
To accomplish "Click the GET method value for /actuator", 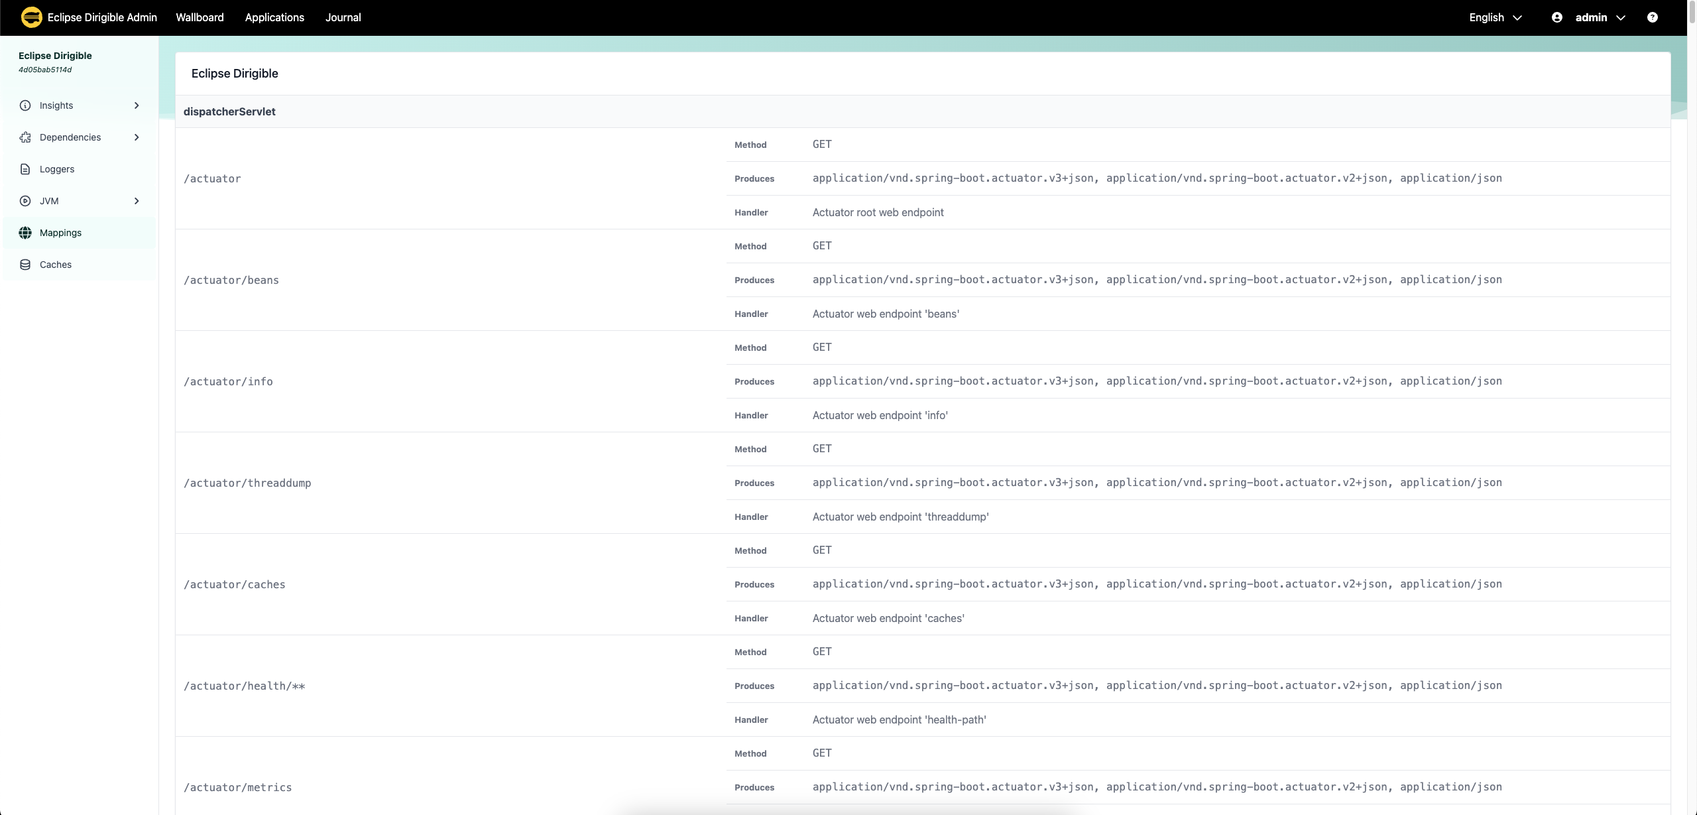I will click(822, 145).
